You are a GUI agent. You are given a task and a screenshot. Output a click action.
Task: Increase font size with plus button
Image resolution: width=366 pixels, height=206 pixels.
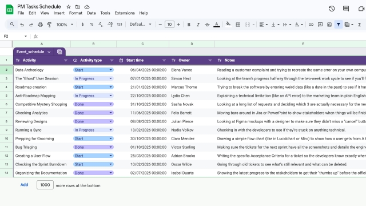178,24
